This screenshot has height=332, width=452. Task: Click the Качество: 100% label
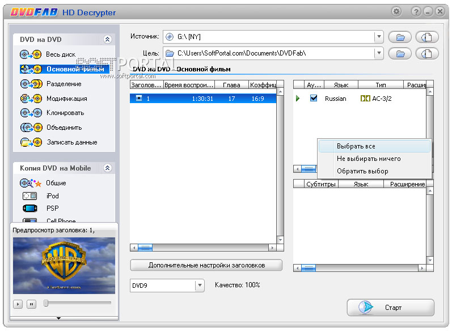tap(238, 285)
